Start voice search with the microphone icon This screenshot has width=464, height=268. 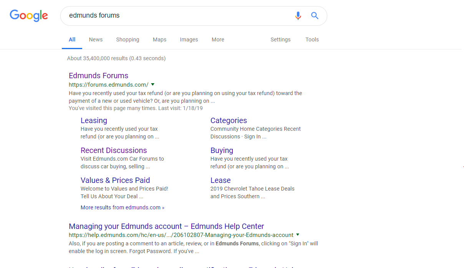[298, 16]
